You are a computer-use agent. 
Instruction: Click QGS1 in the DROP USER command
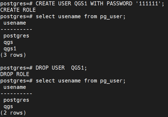click(x=79, y=68)
